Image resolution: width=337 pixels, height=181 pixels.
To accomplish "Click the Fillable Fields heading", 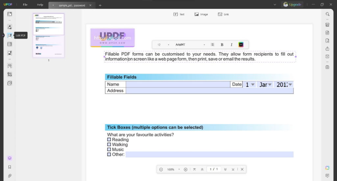I will coord(122,77).
